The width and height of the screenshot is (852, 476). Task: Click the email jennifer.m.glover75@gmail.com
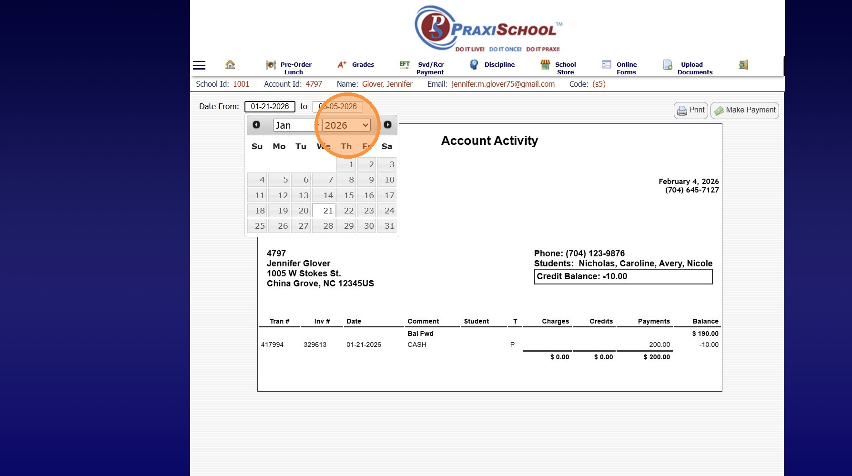503,84
